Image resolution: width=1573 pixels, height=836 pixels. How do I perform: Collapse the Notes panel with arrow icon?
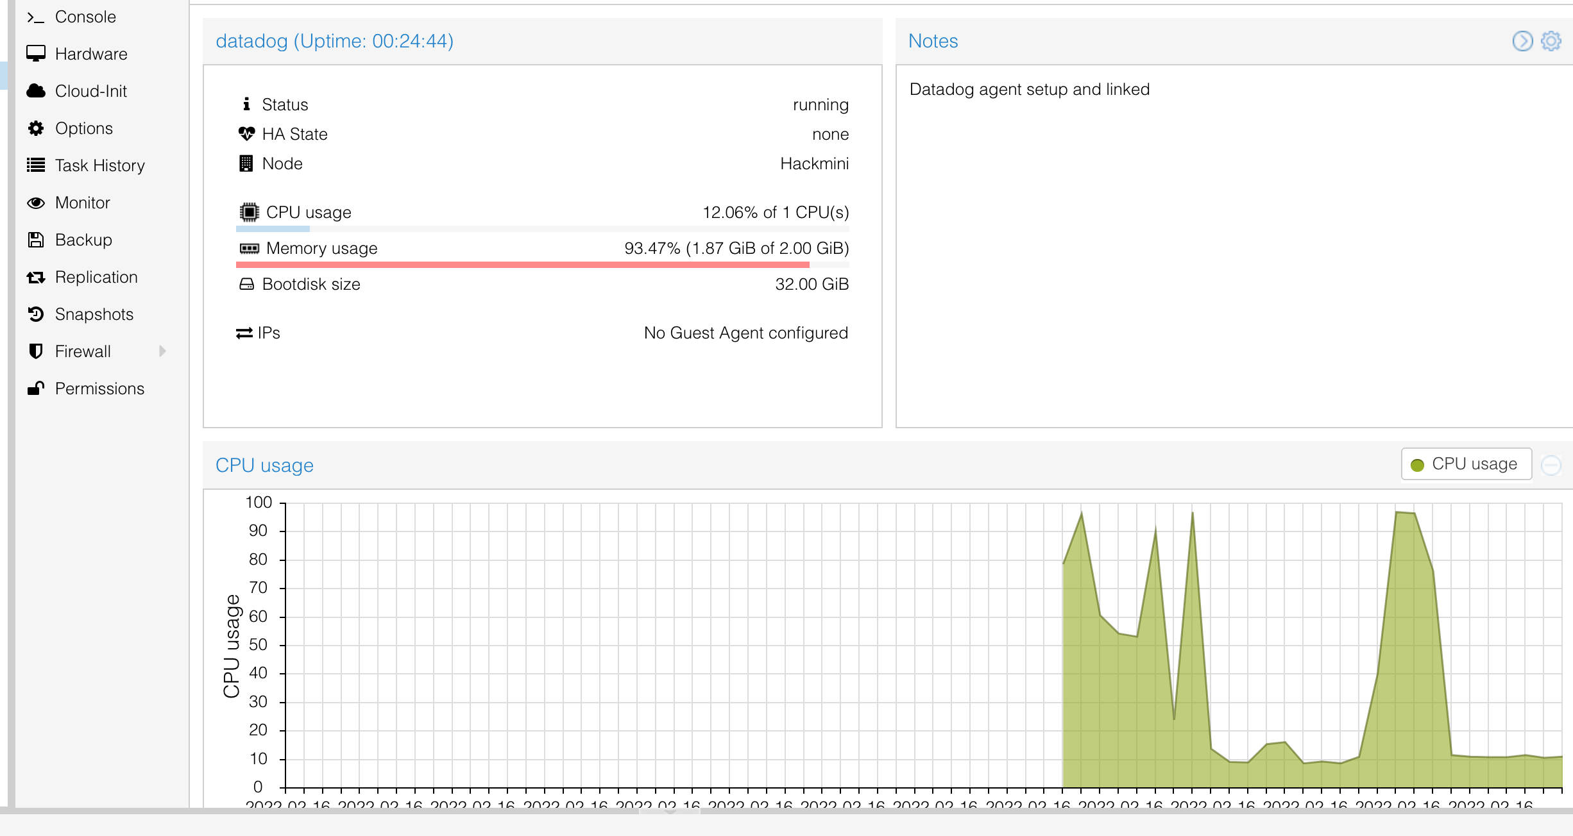click(1522, 41)
